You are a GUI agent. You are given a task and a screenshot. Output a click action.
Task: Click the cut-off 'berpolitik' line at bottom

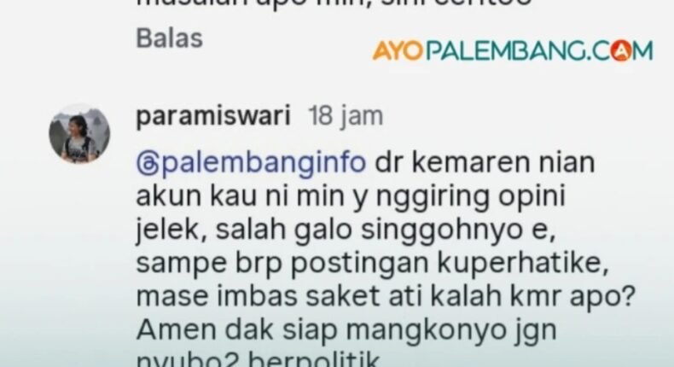click(x=259, y=359)
